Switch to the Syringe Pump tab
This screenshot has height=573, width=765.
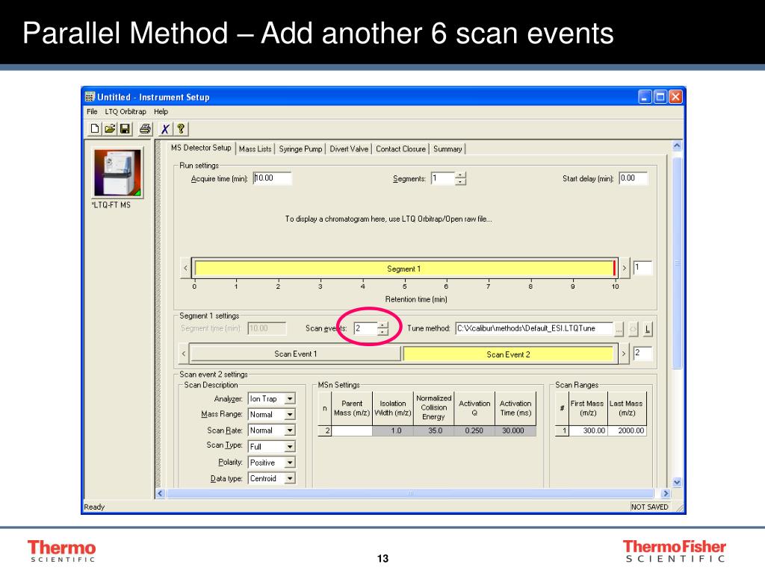[x=300, y=149]
